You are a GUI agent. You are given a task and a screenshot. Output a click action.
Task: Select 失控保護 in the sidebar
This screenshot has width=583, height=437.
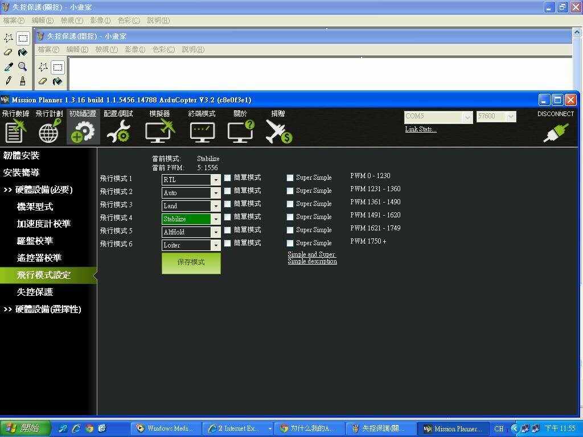click(35, 292)
